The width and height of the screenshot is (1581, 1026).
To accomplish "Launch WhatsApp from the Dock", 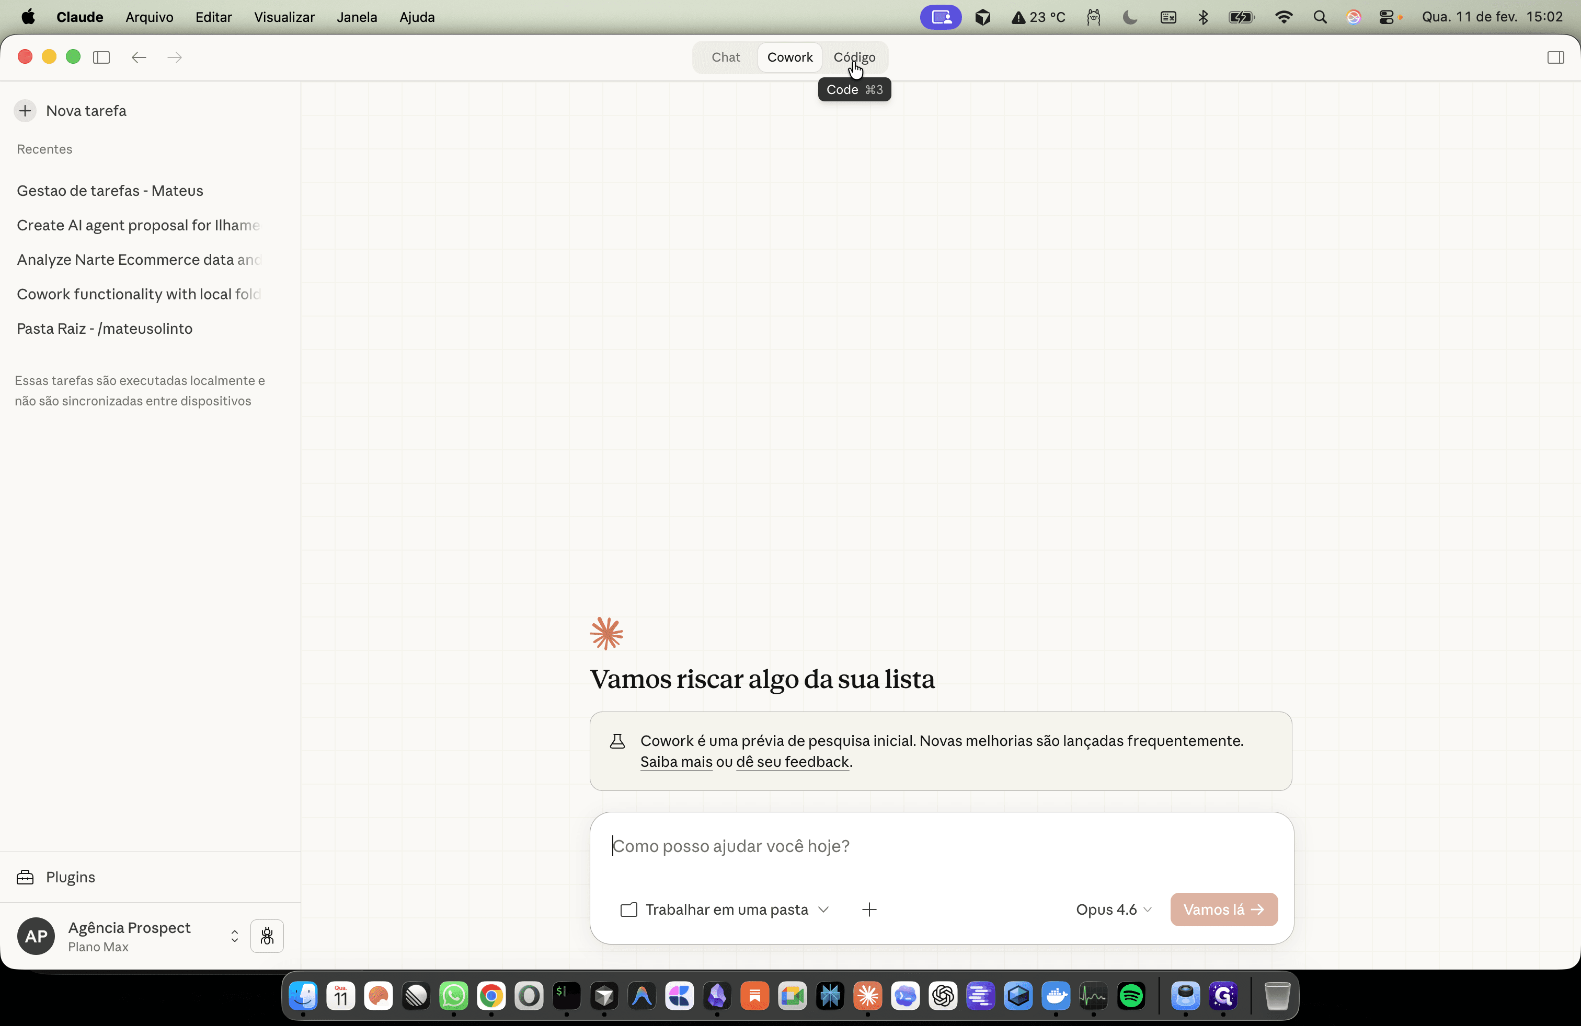I will (x=454, y=996).
